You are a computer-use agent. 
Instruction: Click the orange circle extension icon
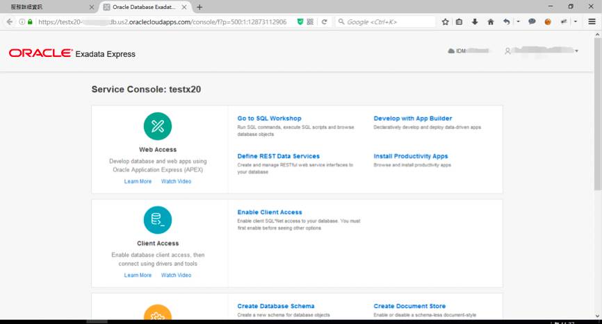pos(548,22)
